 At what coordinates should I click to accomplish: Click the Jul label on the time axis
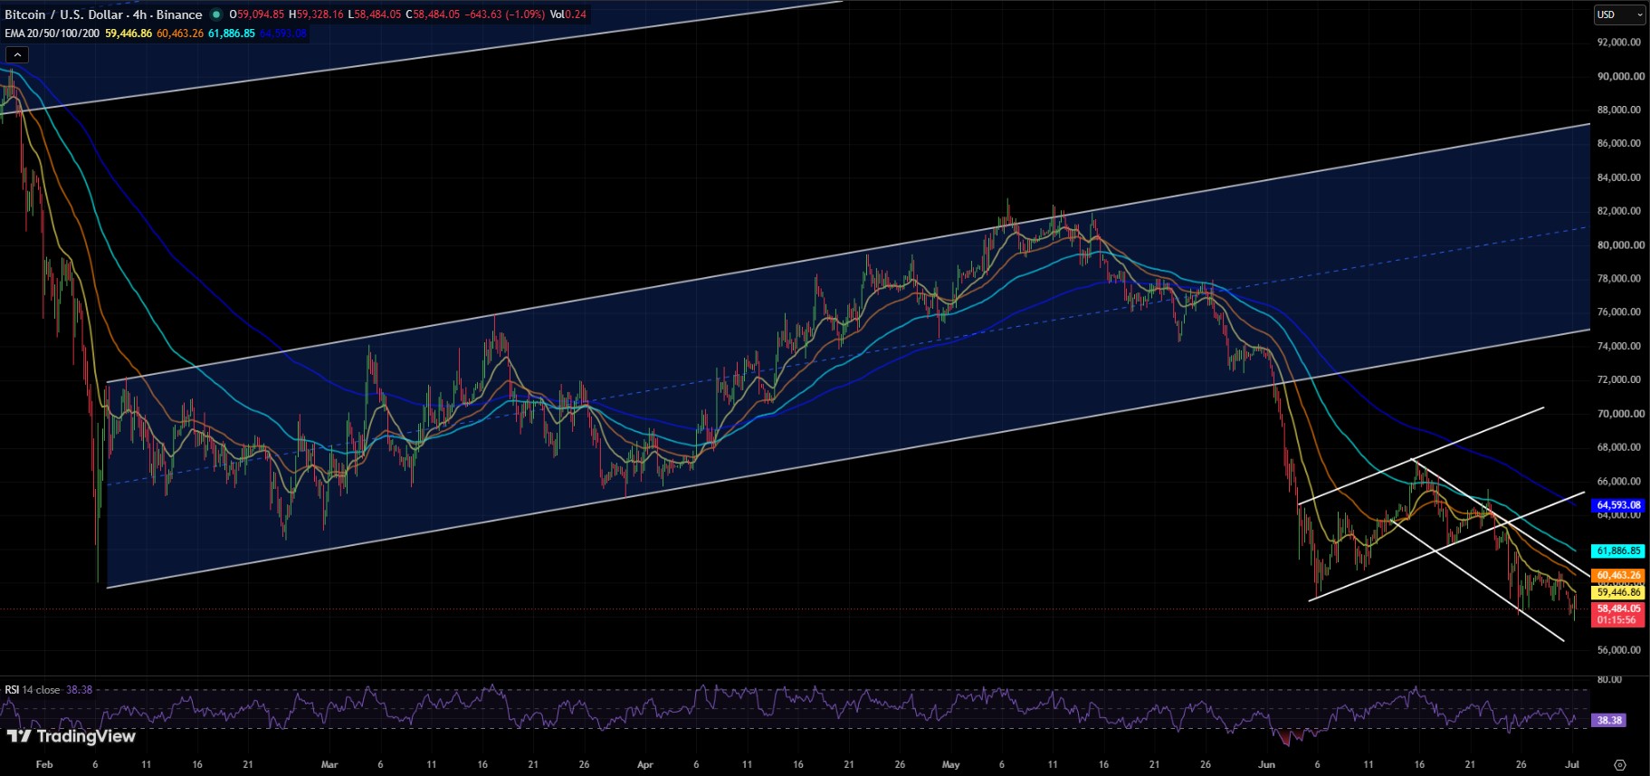(1572, 765)
